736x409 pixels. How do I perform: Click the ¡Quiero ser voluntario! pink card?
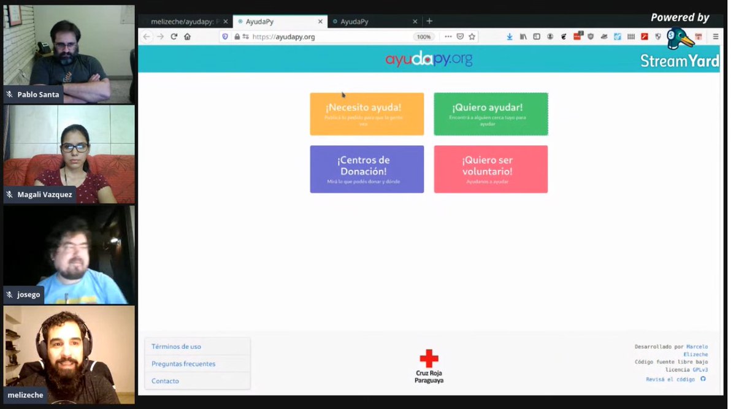[x=491, y=169]
